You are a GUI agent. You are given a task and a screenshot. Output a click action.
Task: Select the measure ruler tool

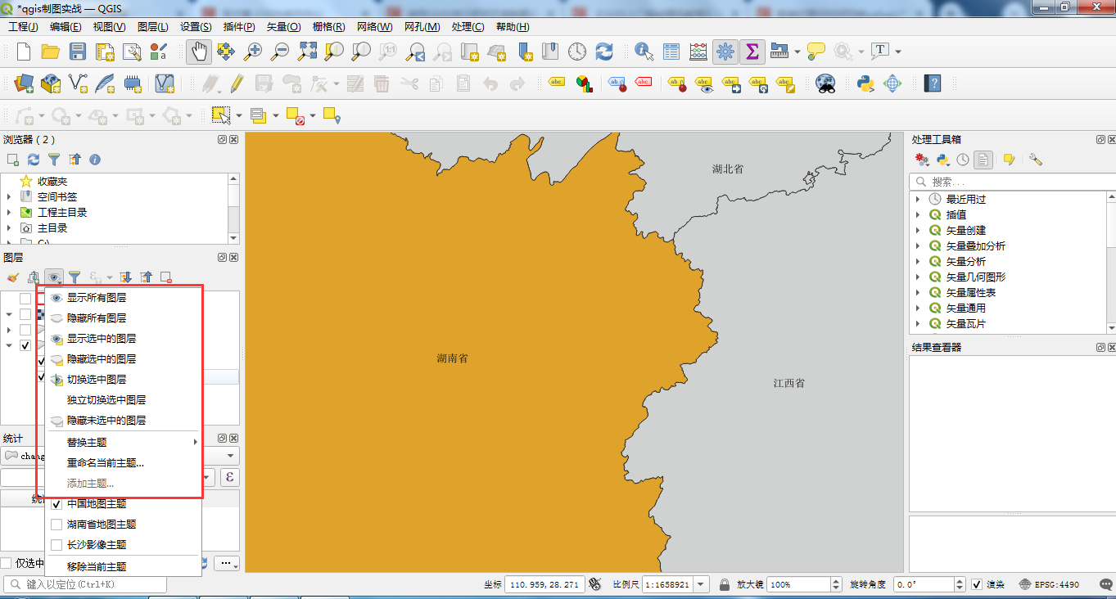779,52
